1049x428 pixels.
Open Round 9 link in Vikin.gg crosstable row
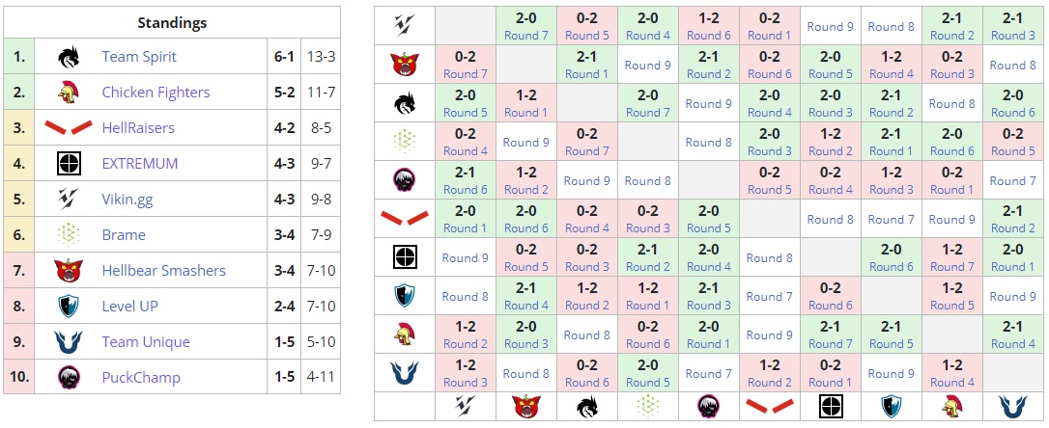(x=830, y=27)
